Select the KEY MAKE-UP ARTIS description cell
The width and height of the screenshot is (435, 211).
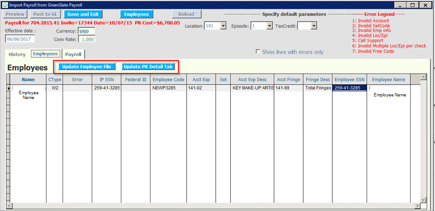click(252, 88)
